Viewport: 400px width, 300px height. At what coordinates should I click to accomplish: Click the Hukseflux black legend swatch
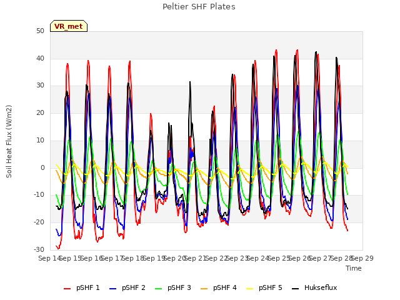click(296, 289)
